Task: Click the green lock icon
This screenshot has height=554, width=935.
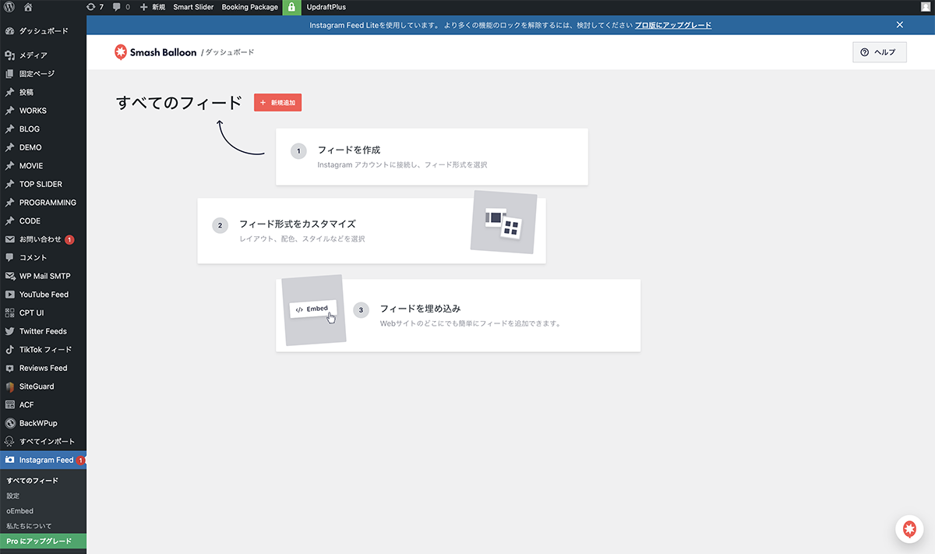Action: point(291,7)
